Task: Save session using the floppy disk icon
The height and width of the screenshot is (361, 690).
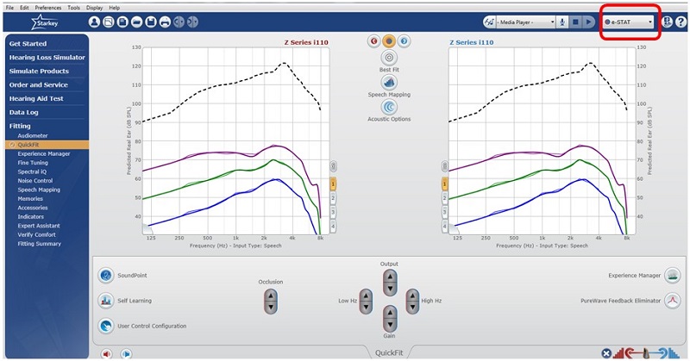Action: 151,22
